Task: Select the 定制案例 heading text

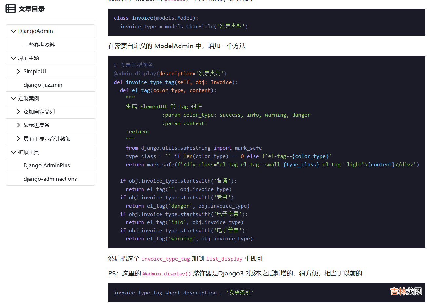Action: [28, 99]
